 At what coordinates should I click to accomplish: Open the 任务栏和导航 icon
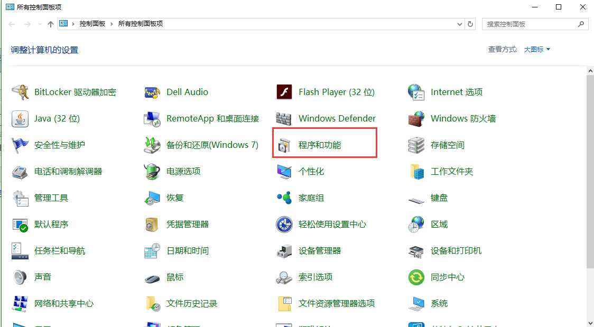coord(20,251)
